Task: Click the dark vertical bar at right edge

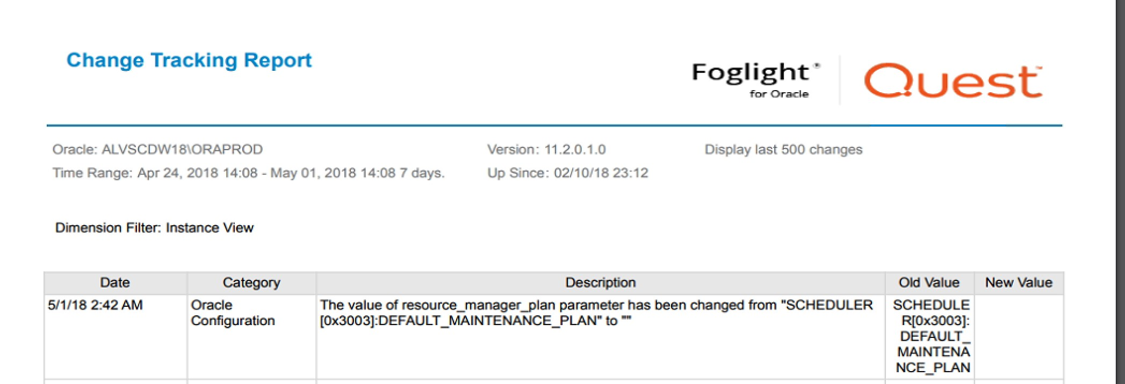Action: coord(1120,192)
